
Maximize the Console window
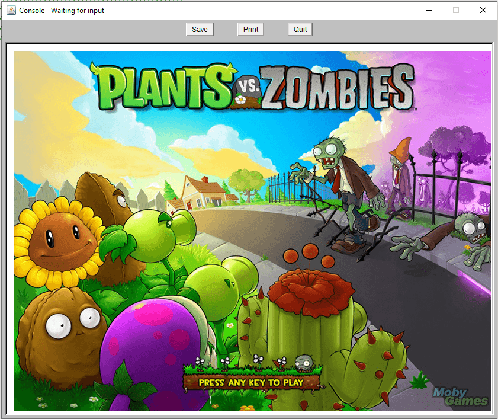(456, 10)
